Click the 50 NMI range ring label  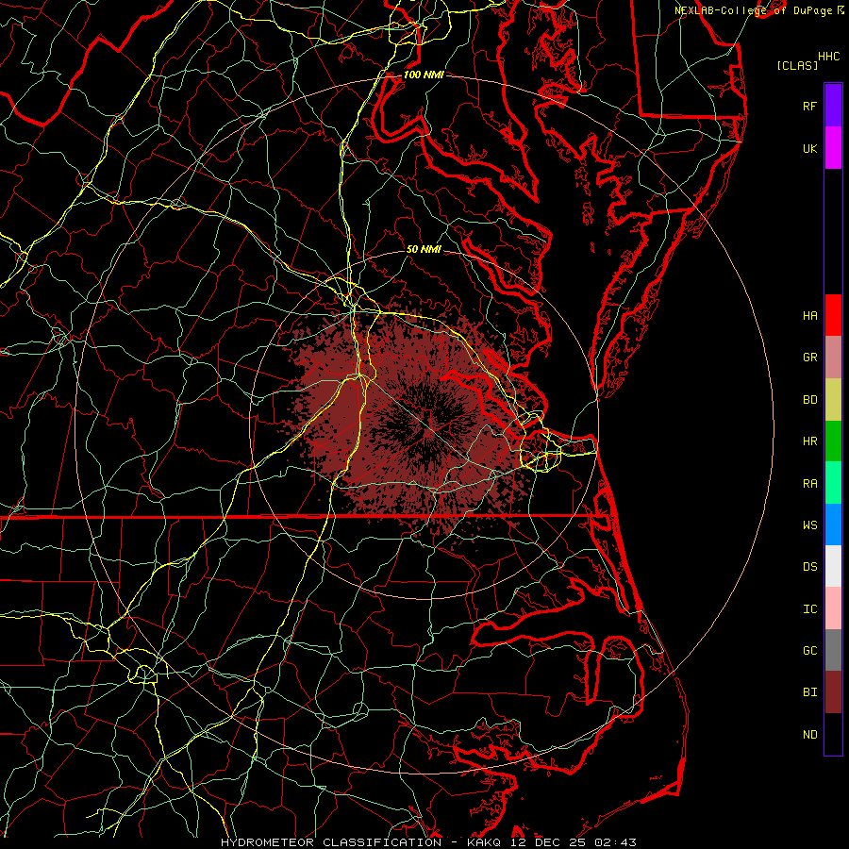click(424, 249)
